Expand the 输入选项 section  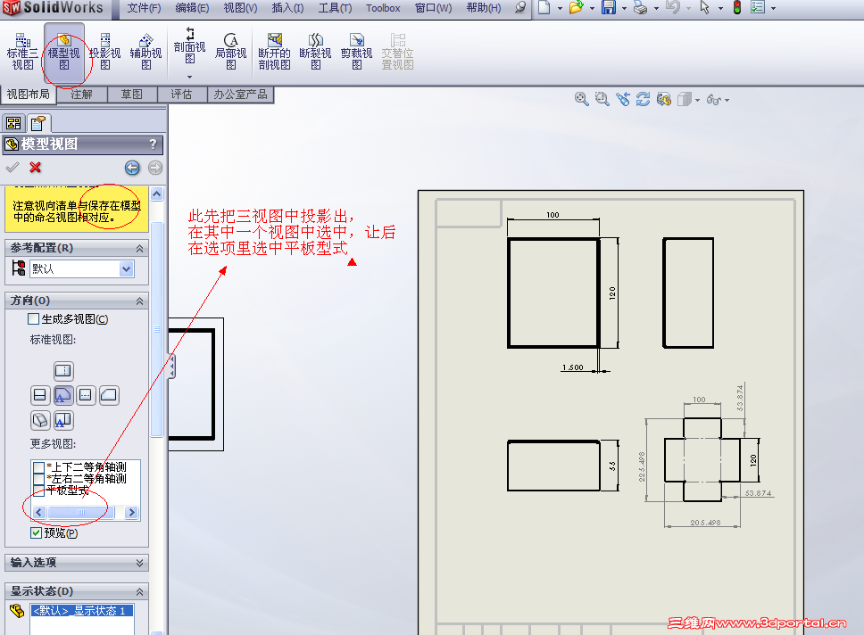139,562
